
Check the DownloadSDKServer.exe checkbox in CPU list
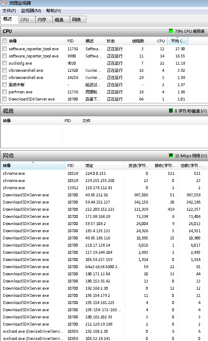pos(4,99)
